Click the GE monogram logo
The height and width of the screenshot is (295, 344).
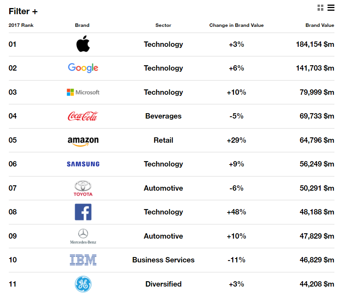tap(83, 284)
